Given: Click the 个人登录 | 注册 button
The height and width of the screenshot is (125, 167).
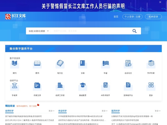Looking at the screenshot, I should point(132,17).
